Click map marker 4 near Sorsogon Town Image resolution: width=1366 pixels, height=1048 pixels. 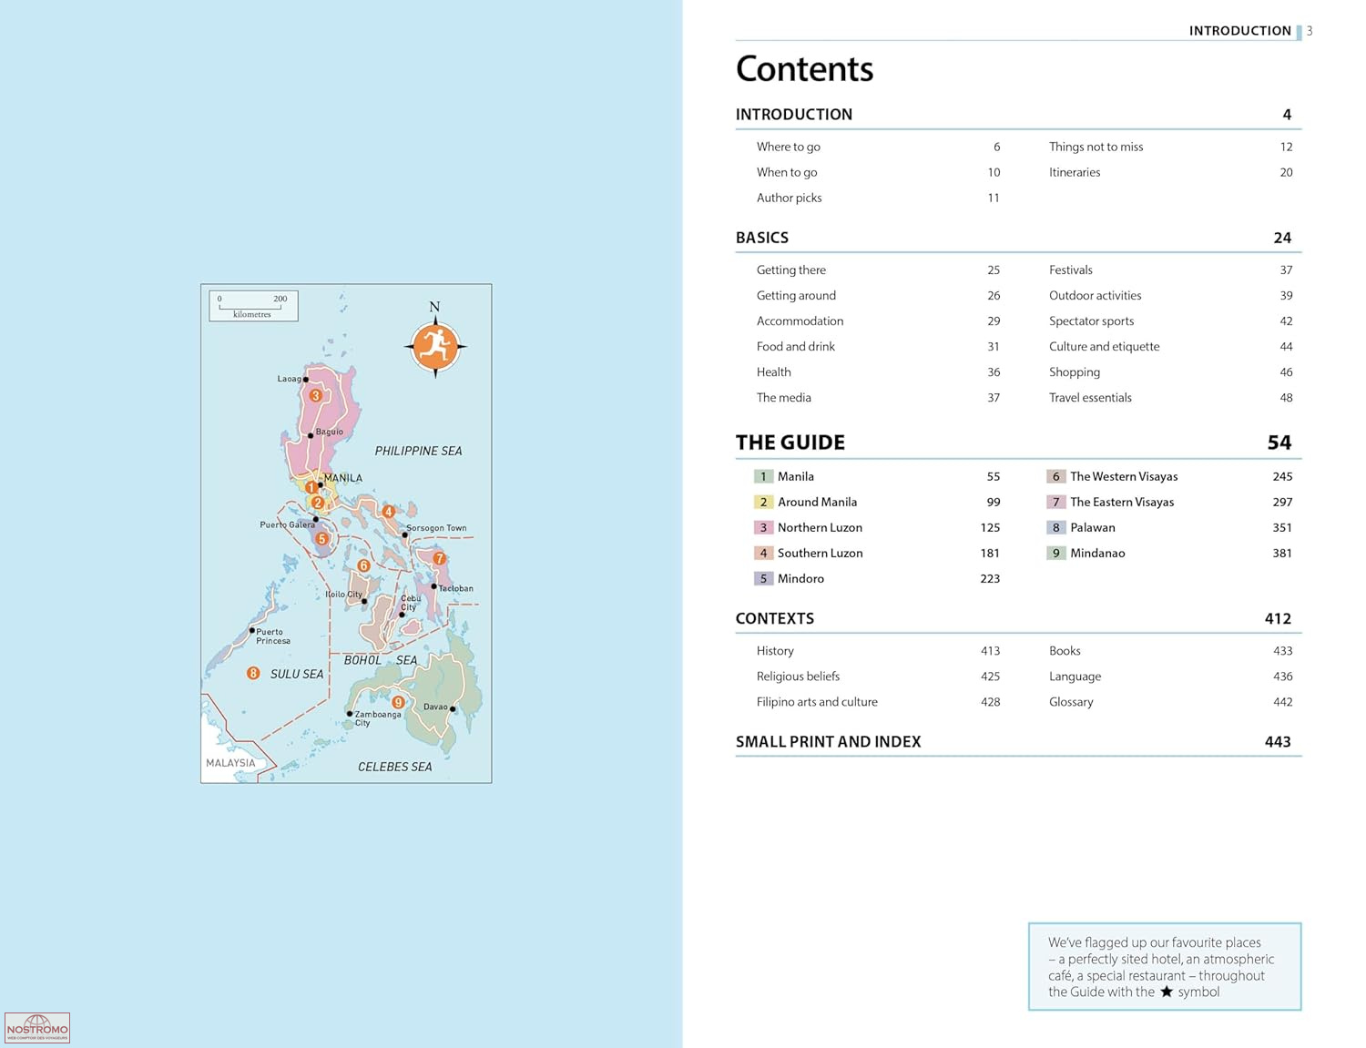click(x=389, y=512)
